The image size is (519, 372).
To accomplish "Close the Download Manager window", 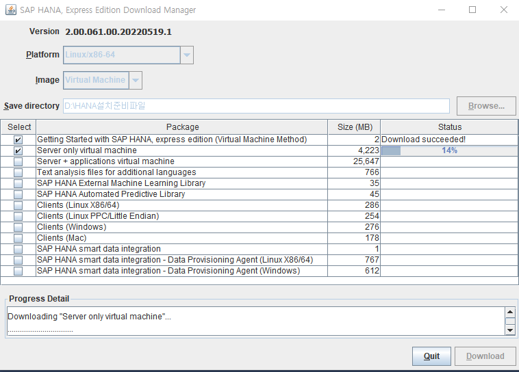I will pos(503,10).
